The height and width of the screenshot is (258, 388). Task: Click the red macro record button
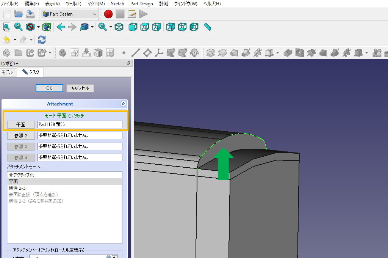108,14
